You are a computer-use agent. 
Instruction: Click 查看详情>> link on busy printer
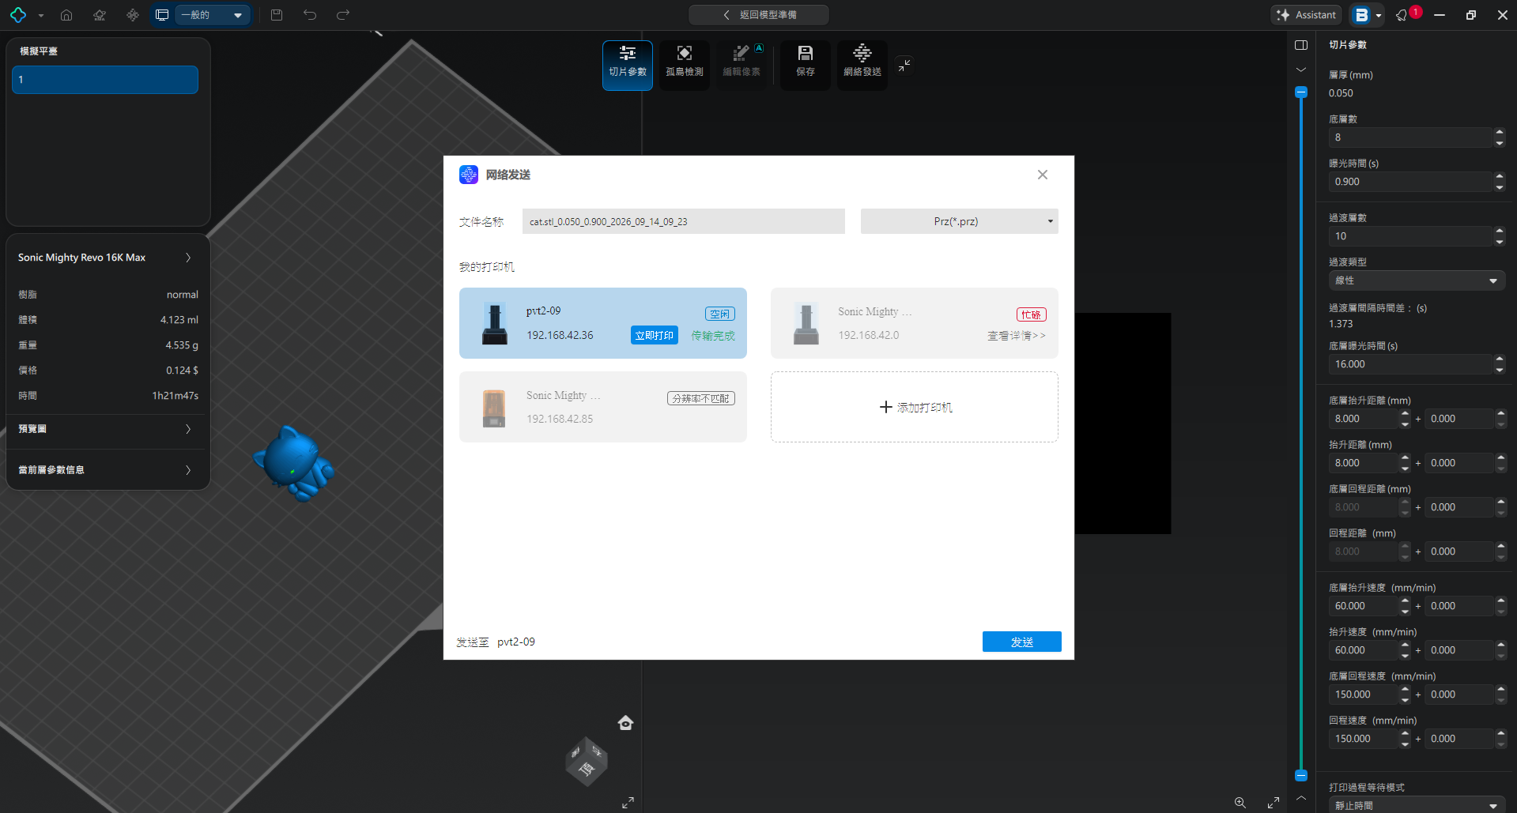(1016, 336)
